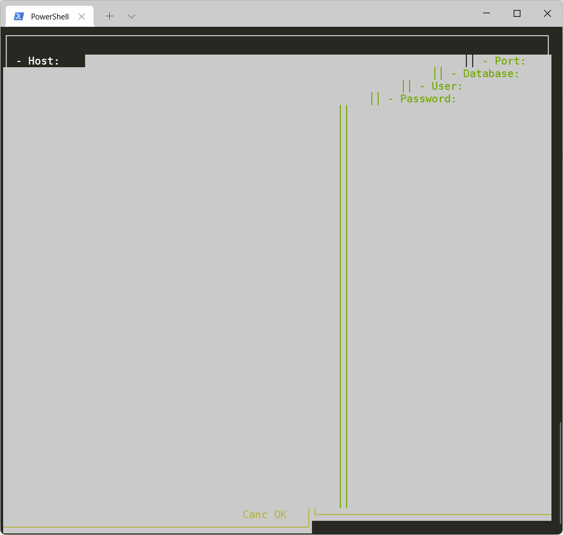Close the PowerShell tab with its X

pyautogui.click(x=81, y=16)
